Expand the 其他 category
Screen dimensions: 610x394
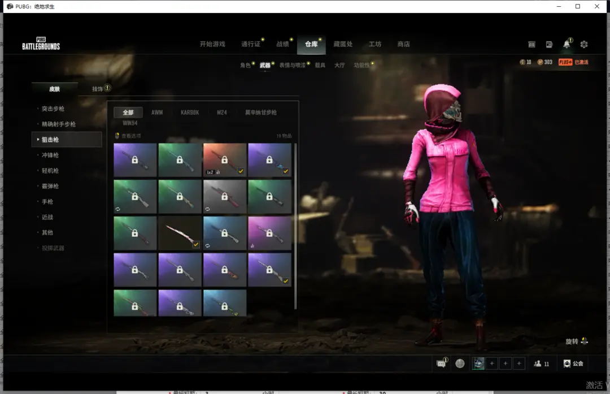(x=47, y=232)
